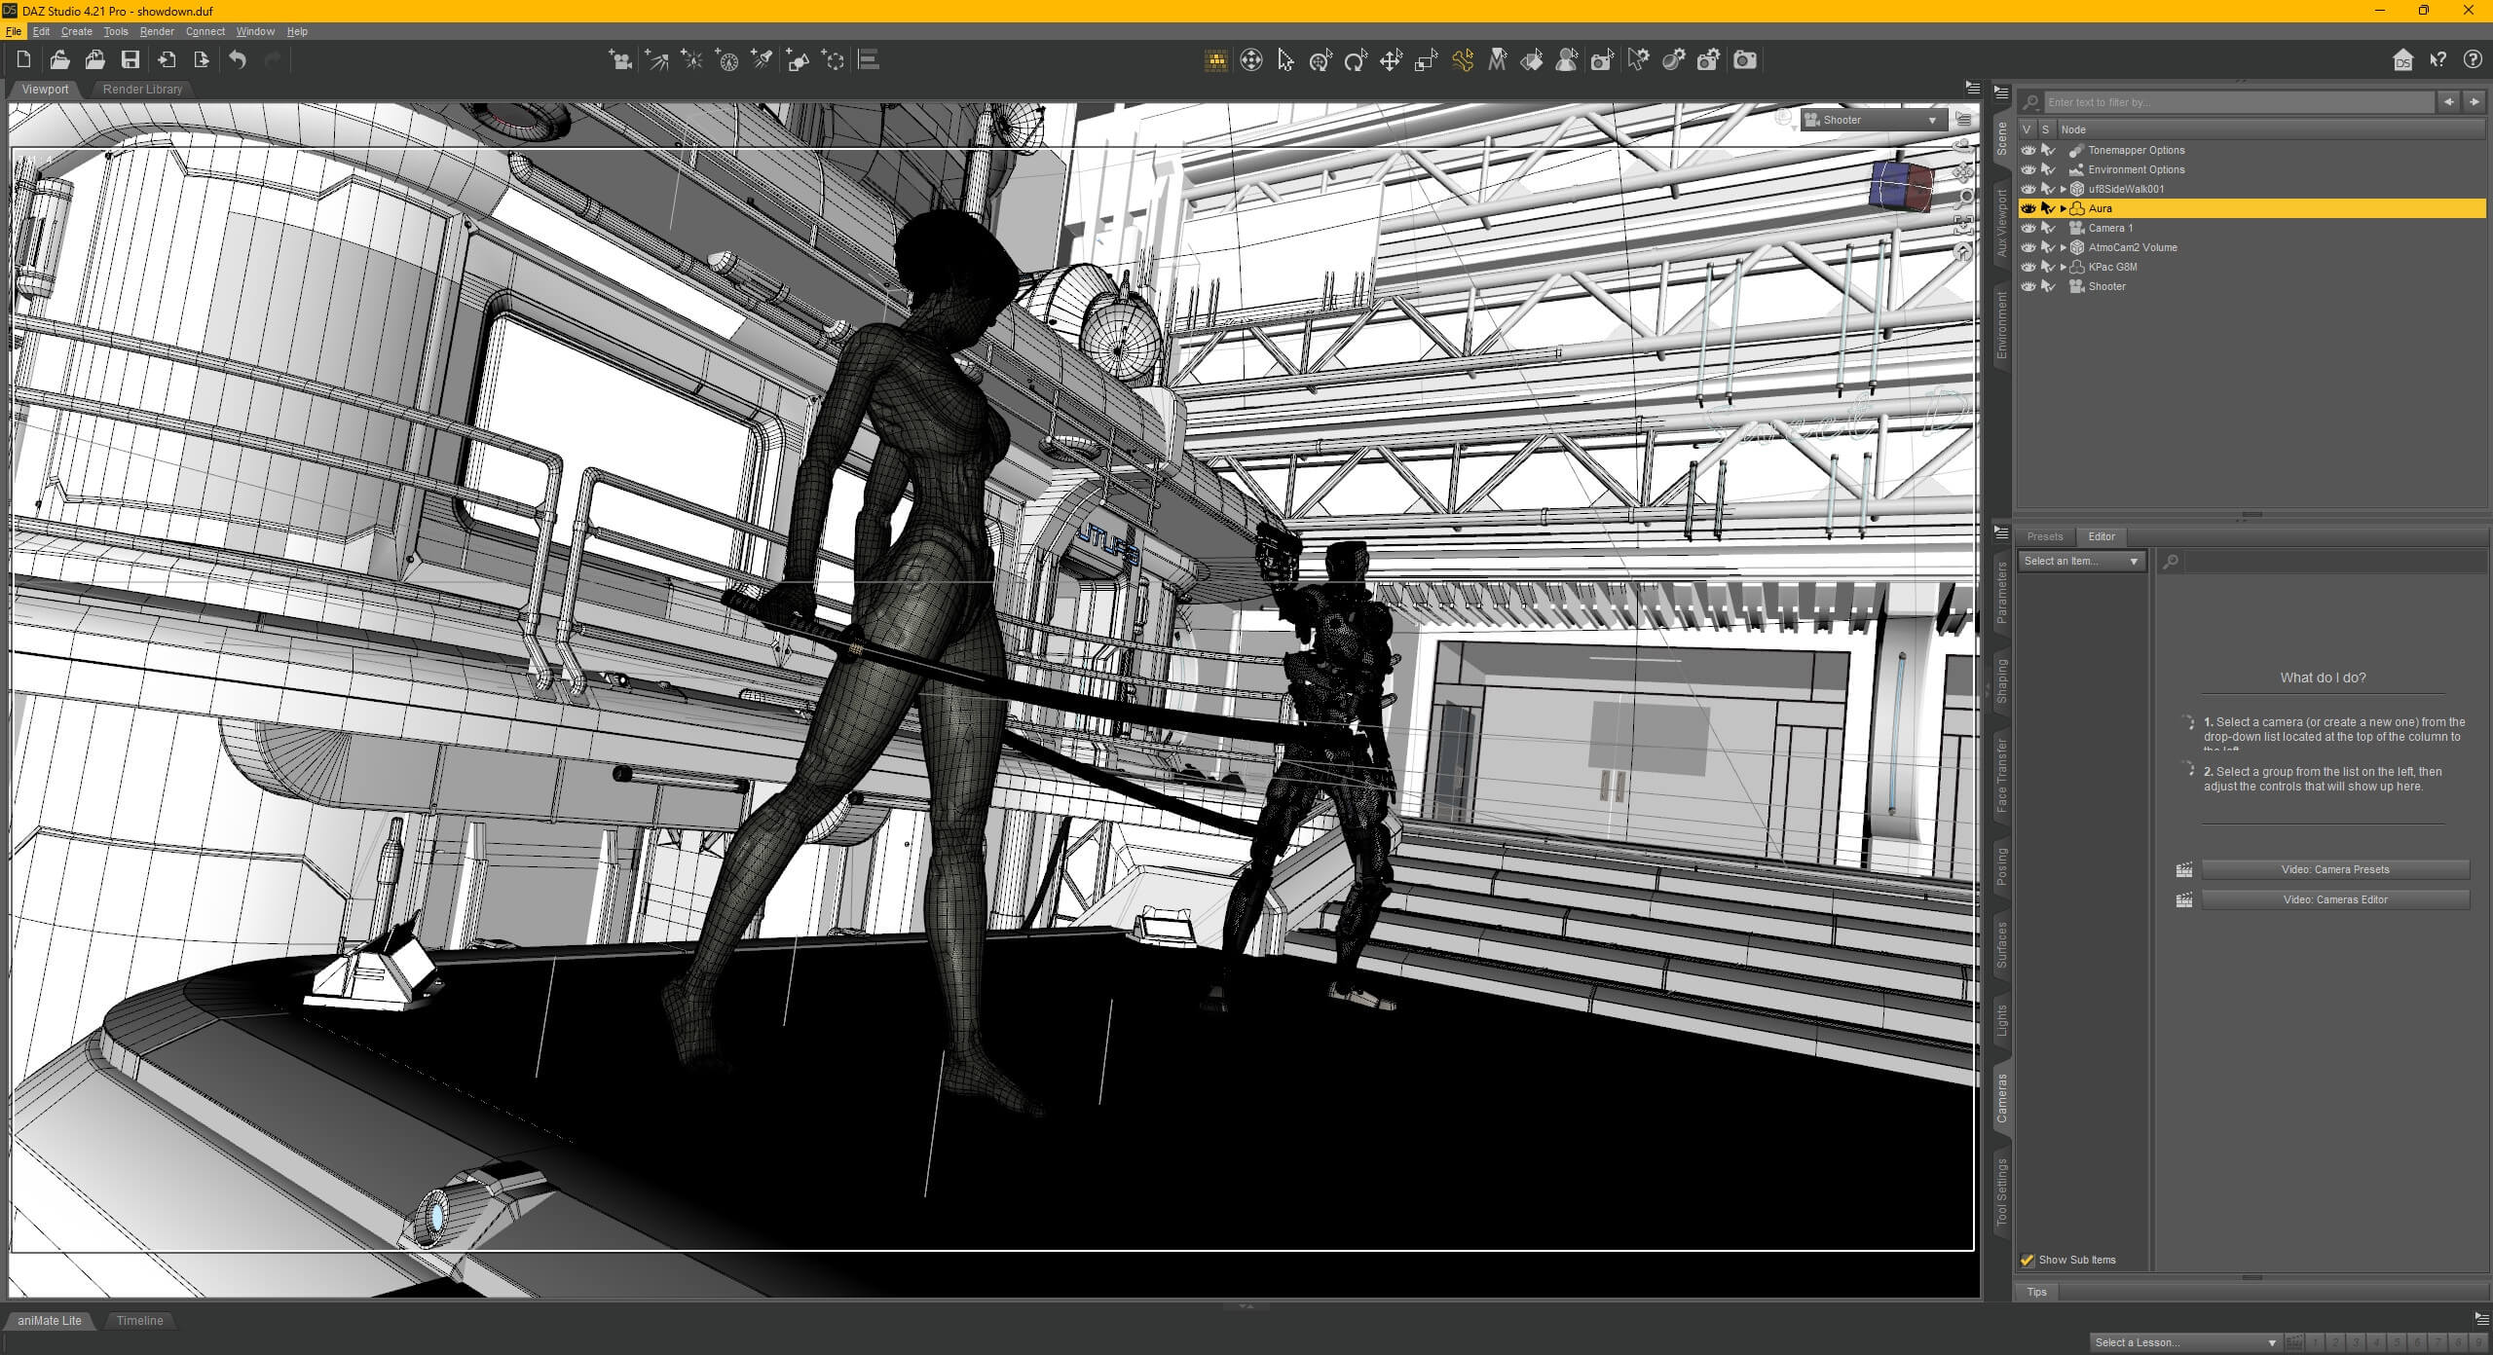
Task: Uncheck the Show Sub Items checkbox
Action: pyautogui.click(x=2028, y=1260)
